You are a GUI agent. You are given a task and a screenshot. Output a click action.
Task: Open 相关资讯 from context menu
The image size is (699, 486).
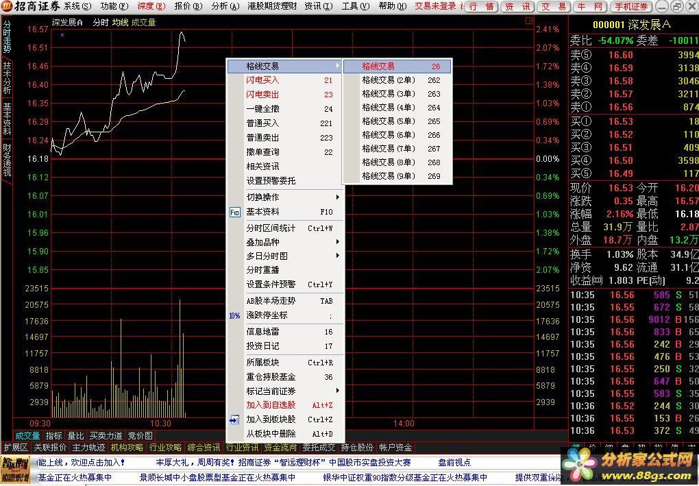point(286,166)
